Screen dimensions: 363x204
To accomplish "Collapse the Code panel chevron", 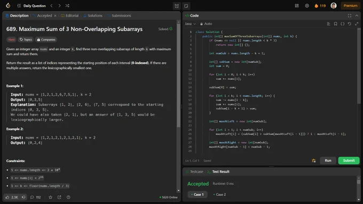I will [x=357, y=15].
